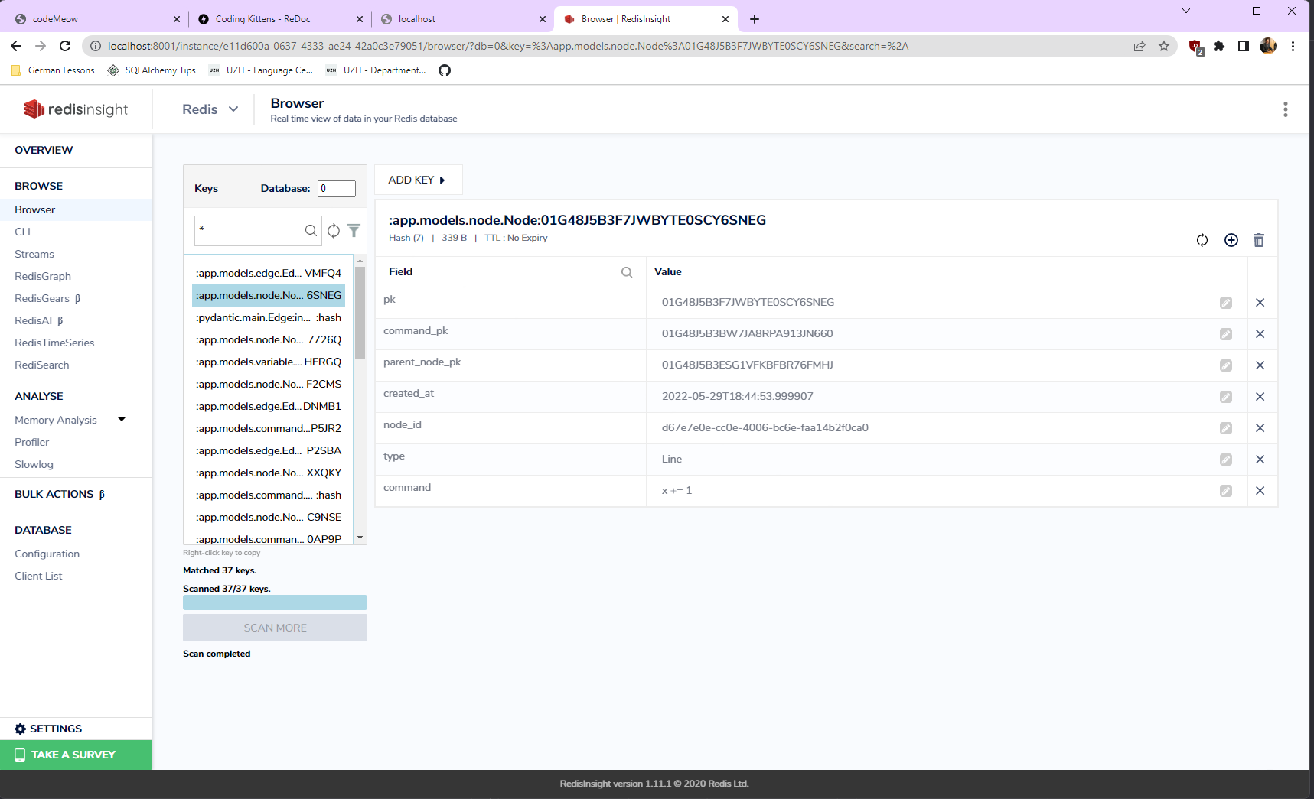Click the search magnifier in the keys filter

[311, 230]
